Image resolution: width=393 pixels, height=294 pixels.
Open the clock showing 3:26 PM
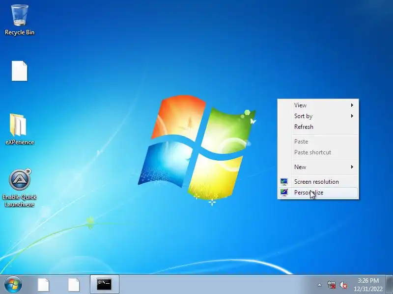(x=368, y=285)
